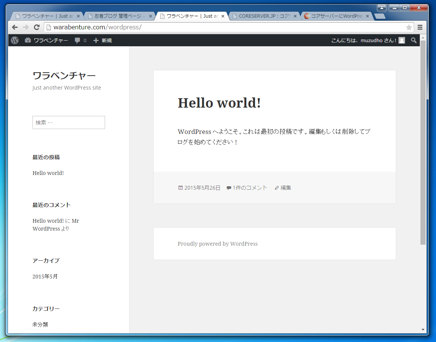Open the muzudho user account menu
Viewport: 436px width, 342px height.
tap(368, 40)
